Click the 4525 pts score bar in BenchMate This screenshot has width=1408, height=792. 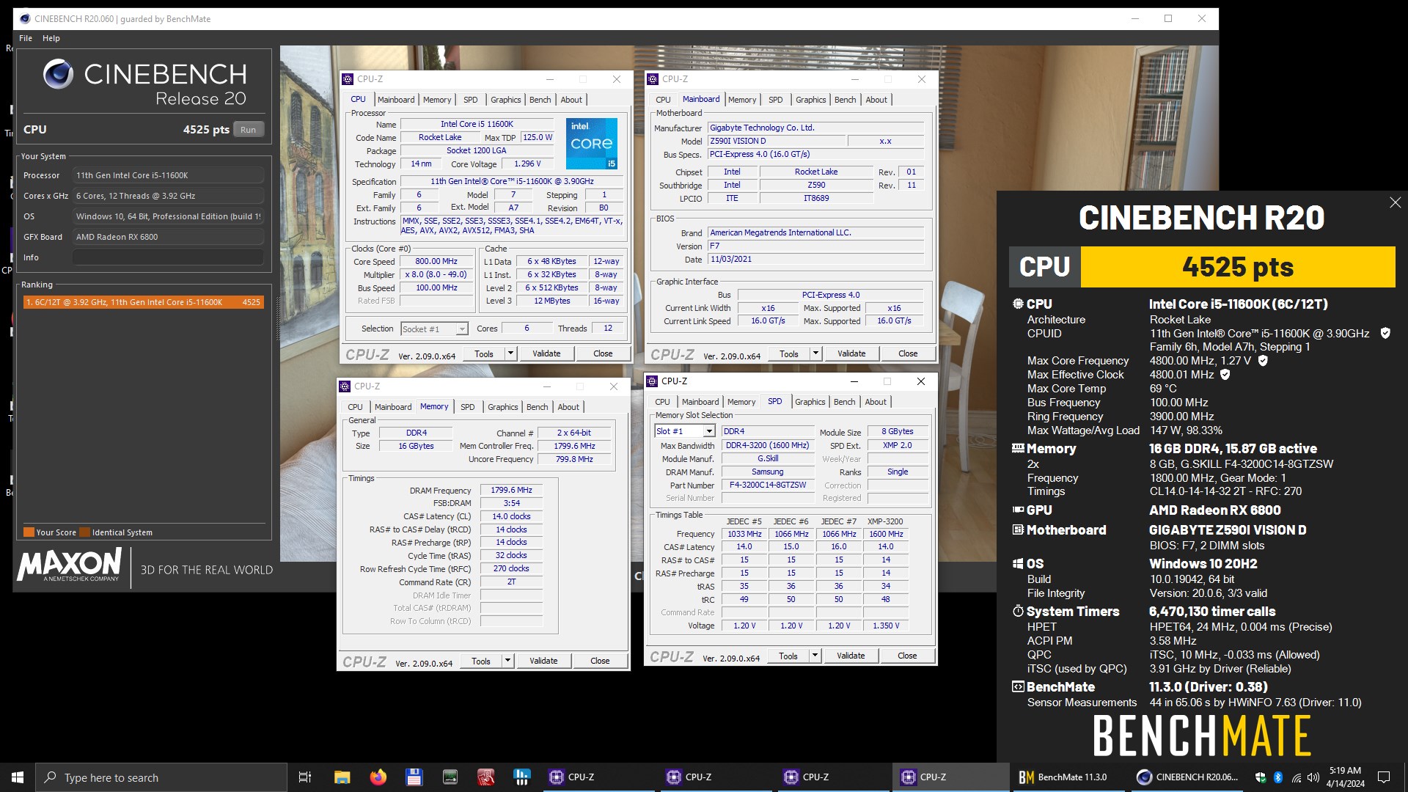[1238, 267]
